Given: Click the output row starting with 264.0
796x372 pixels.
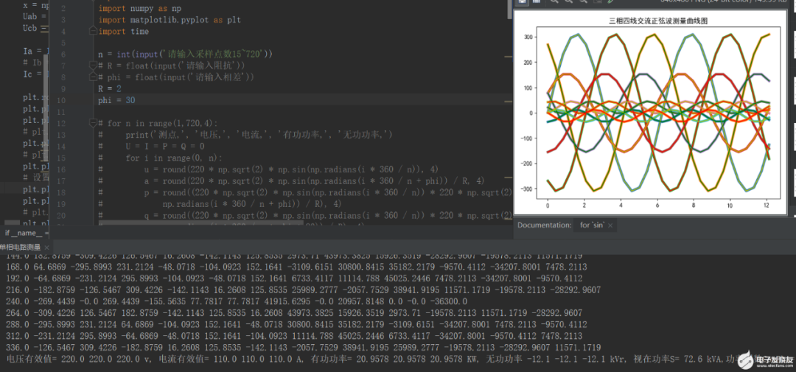Looking at the screenshot, I should tap(294, 313).
